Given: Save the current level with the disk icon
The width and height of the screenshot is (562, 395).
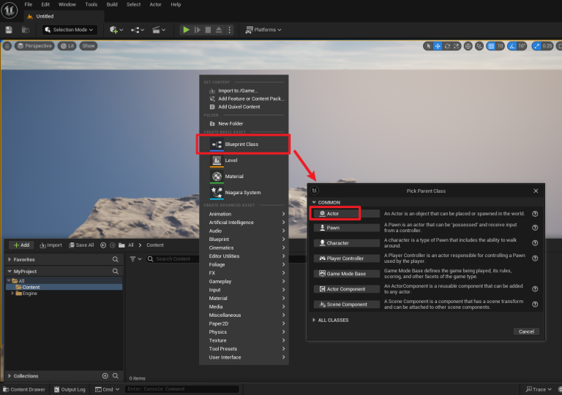Looking at the screenshot, I should [9, 30].
